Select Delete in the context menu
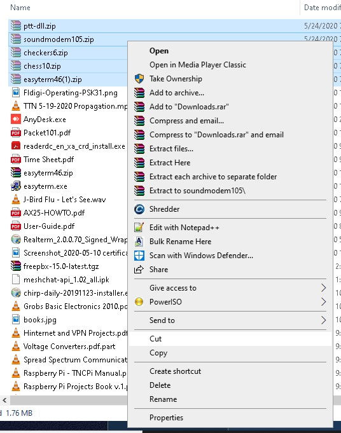This screenshot has height=433, width=341. point(230,385)
